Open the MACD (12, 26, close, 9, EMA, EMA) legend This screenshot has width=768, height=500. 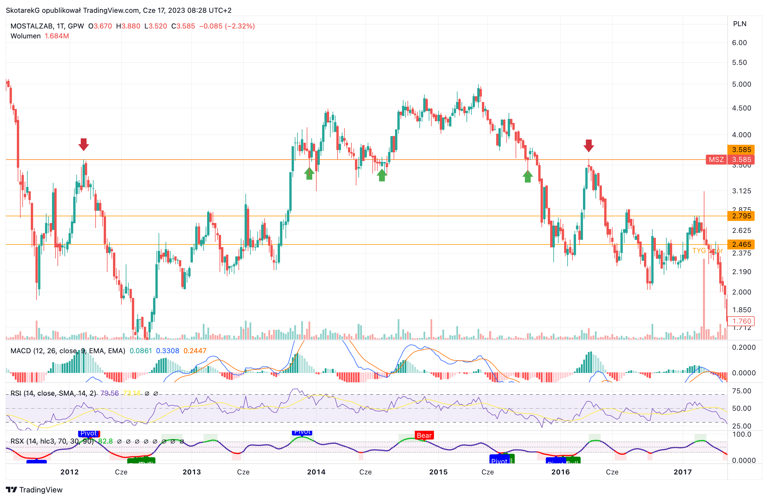68,351
